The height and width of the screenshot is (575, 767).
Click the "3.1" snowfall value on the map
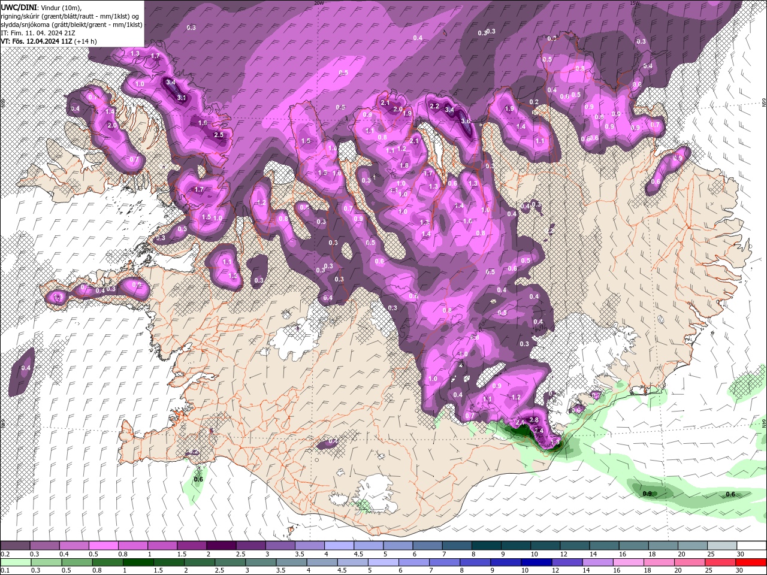click(182, 98)
